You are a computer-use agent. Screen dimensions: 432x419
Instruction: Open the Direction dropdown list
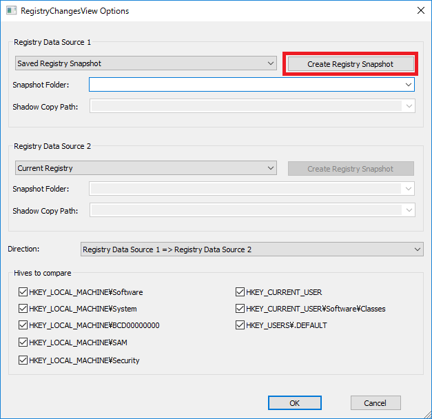251,249
